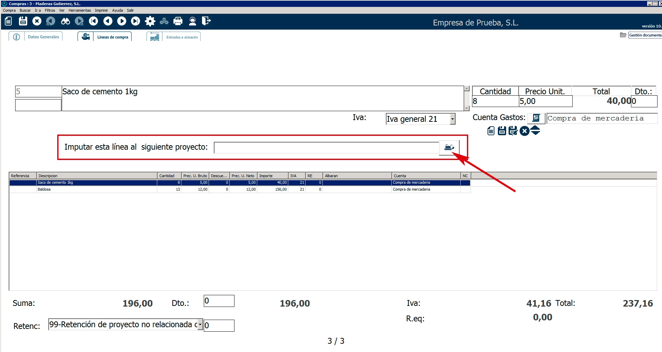Open project picker beside the project field
Viewport: 662px width, 352px height.
point(449,148)
